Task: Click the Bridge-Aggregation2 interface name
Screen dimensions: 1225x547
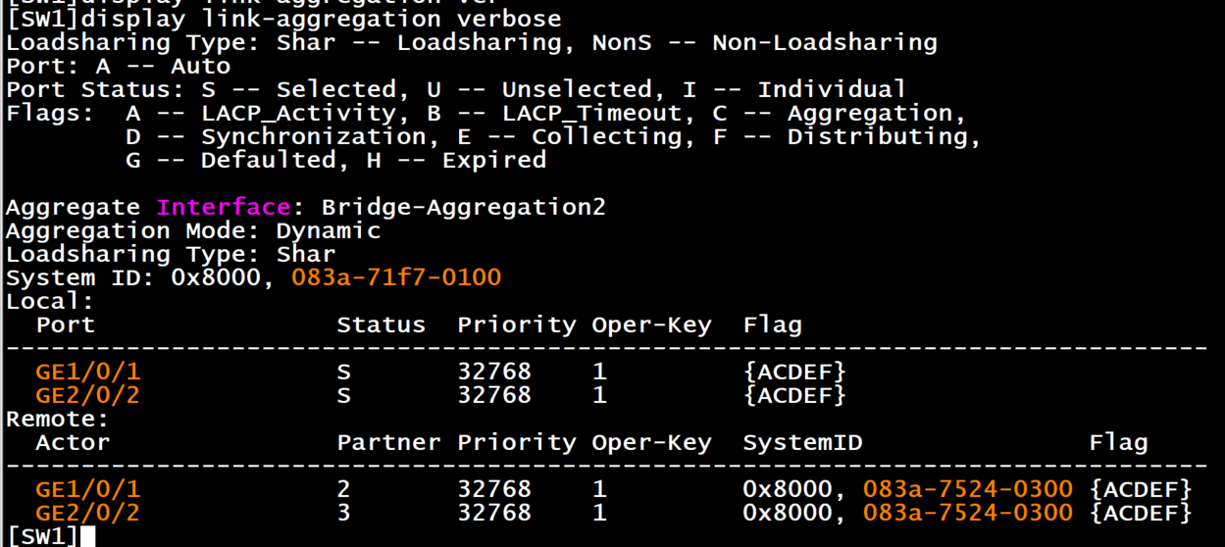Action: tap(463, 207)
